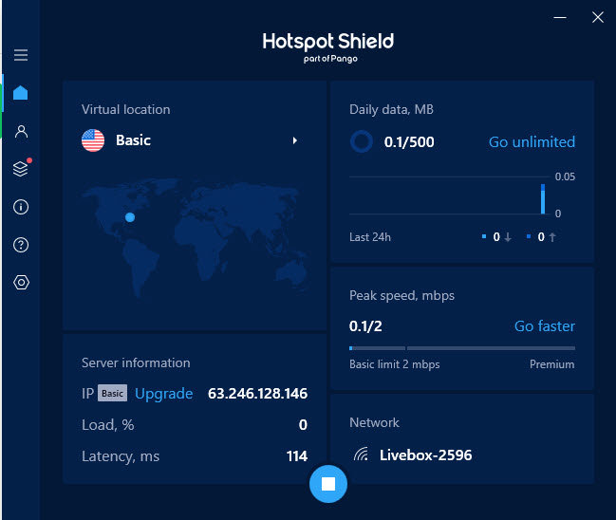Click the blue bar in daily data chart

[x=543, y=199]
